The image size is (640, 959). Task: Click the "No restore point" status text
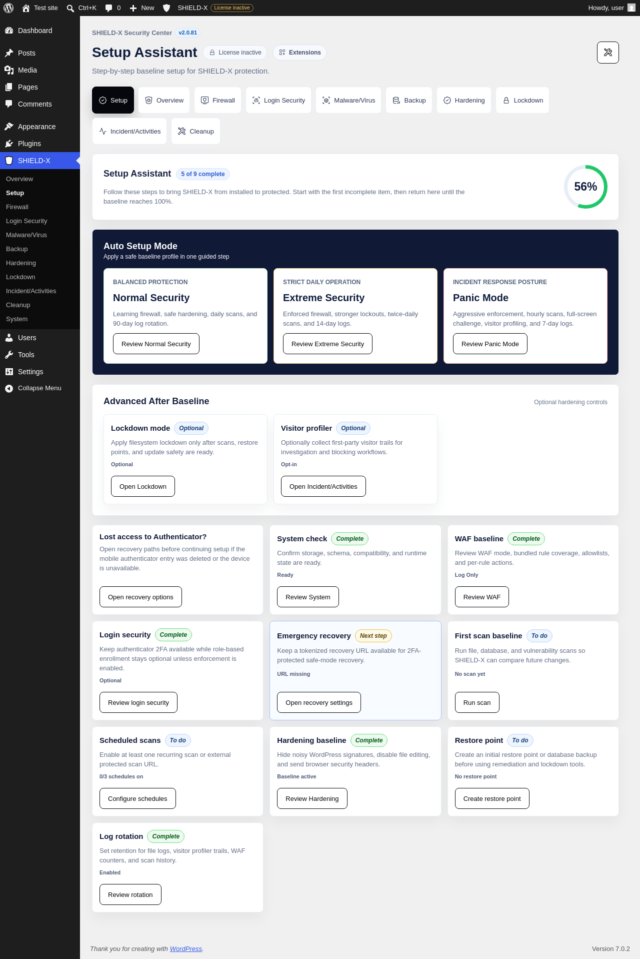[x=475, y=776]
